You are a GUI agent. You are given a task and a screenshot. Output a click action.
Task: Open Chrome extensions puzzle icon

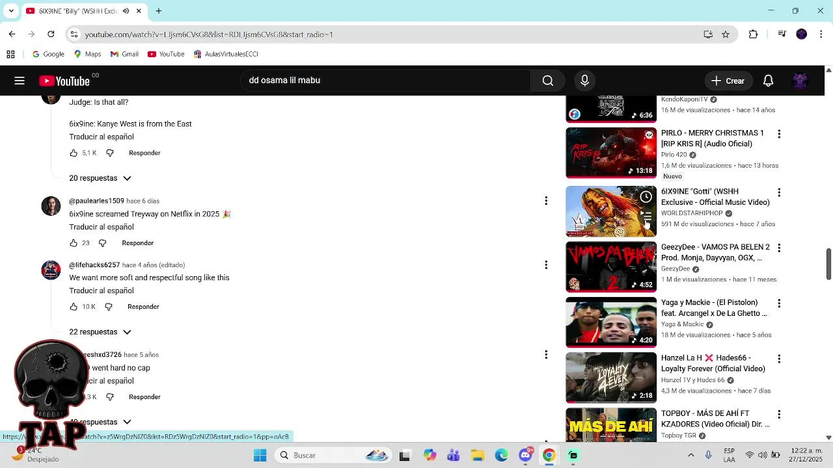tap(753, 34)
